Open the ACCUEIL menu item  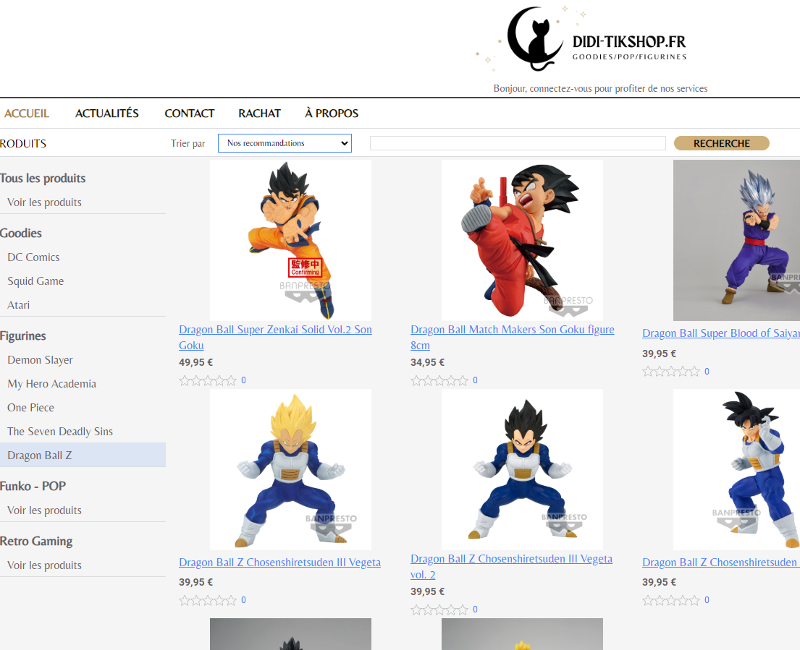click(x=27, y=113)
